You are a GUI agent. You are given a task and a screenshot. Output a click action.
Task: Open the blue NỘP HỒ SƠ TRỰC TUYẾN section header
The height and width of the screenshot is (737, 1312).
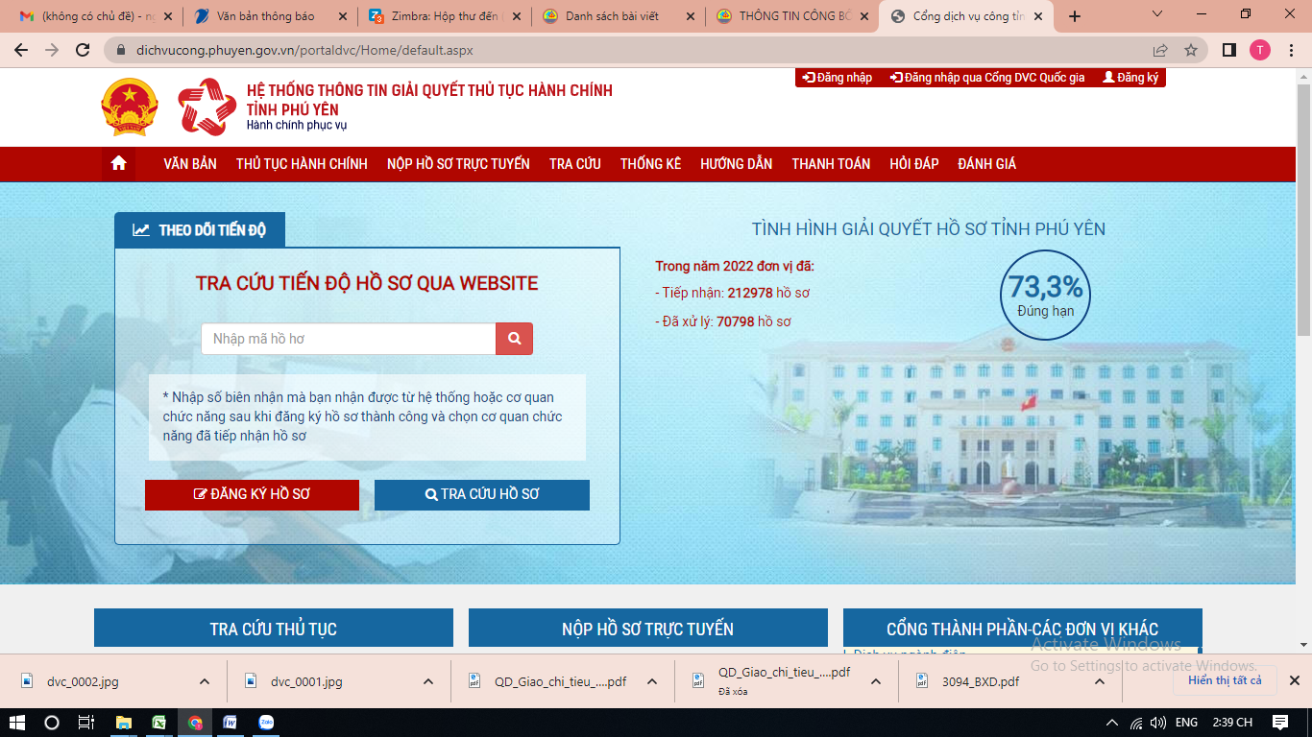[648, 629]
